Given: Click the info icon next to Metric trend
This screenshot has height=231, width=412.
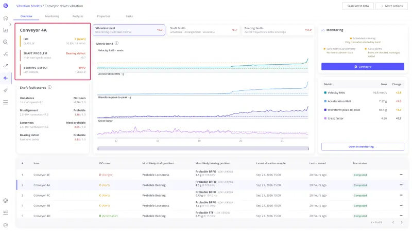Looking at the screenshot, I should 117,43.
